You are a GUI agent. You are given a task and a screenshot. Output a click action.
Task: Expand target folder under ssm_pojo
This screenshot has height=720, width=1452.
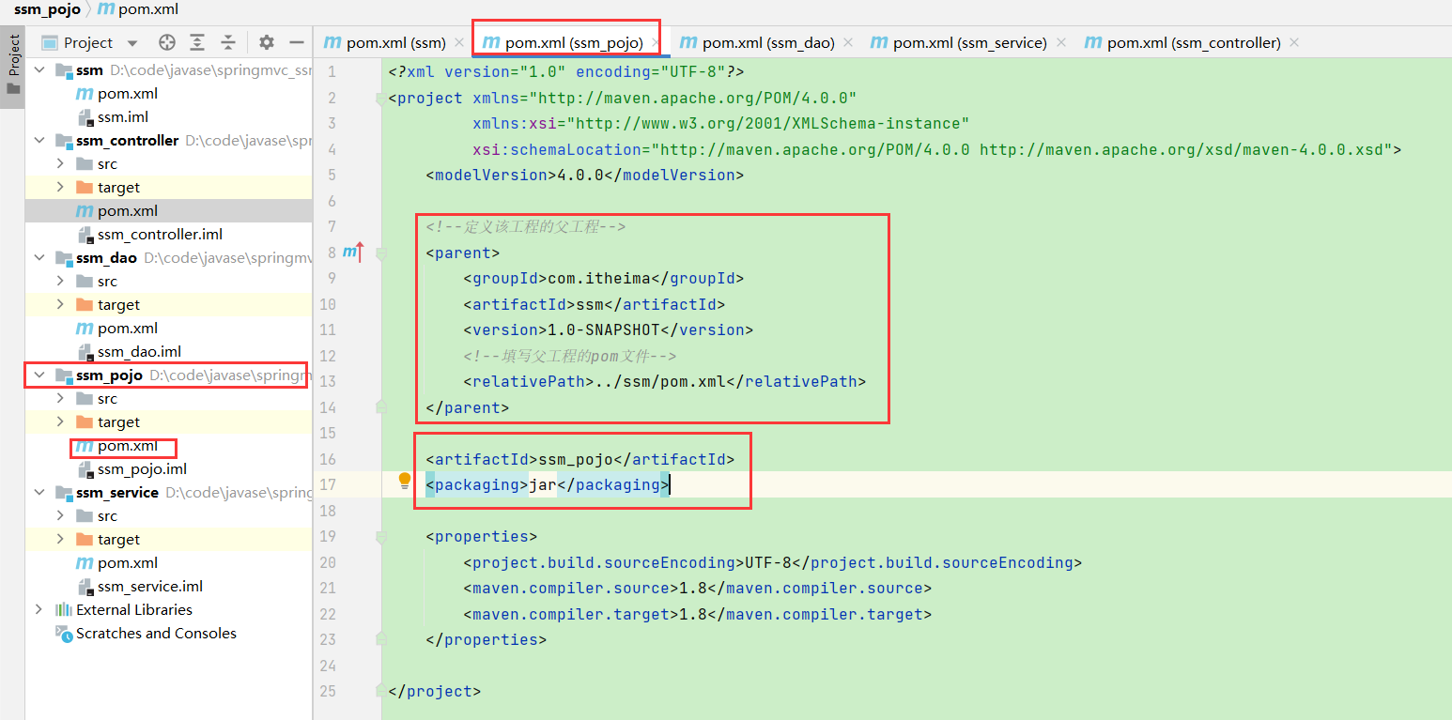click(60, 422)
